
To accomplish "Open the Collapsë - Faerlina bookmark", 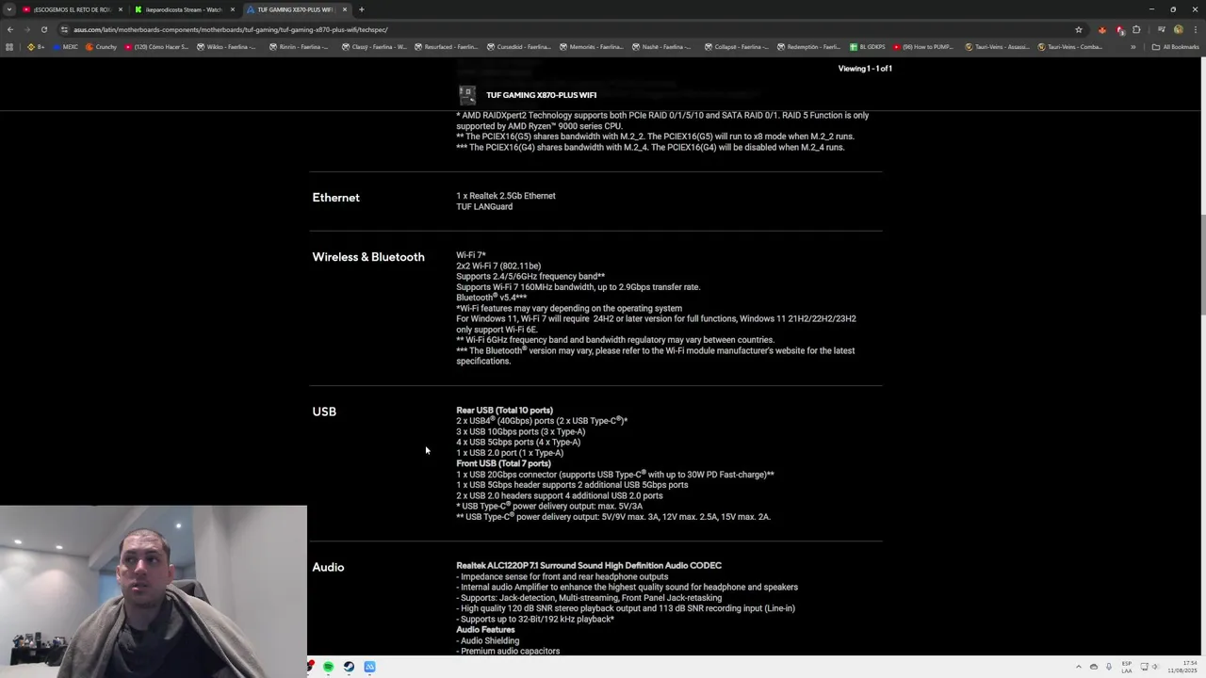I will pyautogui.click(x=737, y=47).
